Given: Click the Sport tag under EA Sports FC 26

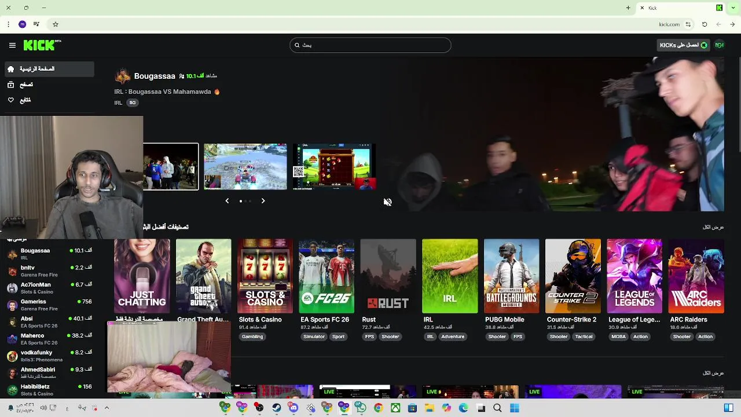Looking at the screenshot, I should coord(339,336).
